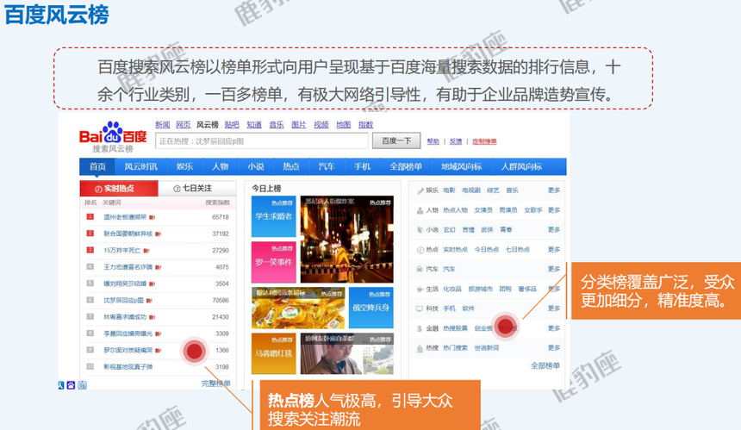Click the 生活 category icon

420,290
